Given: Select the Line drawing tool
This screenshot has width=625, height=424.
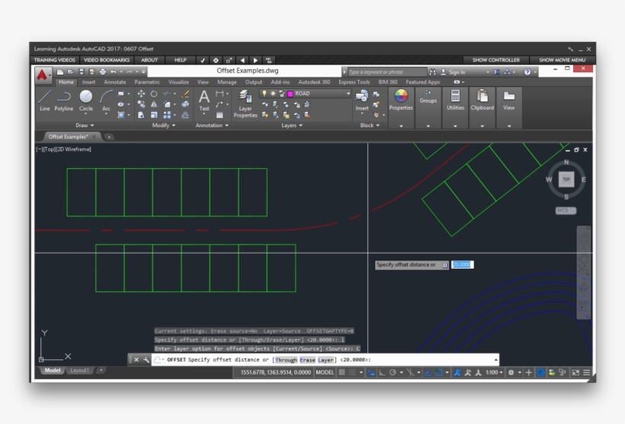Looking at the screenshot, I should click(45, 100).
